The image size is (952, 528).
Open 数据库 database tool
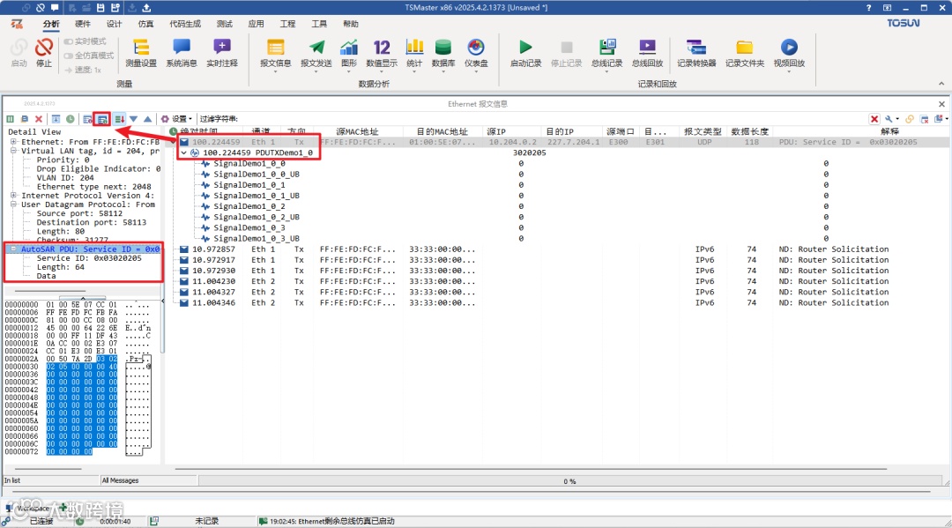pyautogui.click(x=443, y=54)
